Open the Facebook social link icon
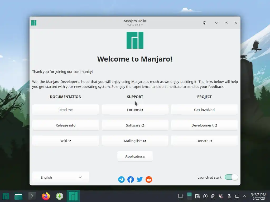This screenshot has height=202, width=270. (x=131, y=179)
